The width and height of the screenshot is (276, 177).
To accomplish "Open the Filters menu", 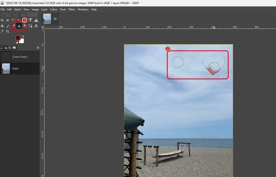I will 72,9.
